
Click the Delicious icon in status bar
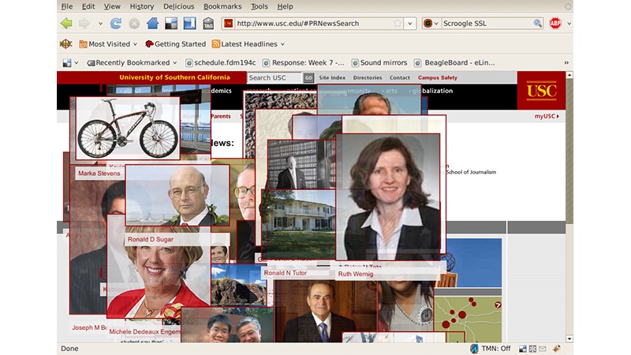pyautogui.click(x=523, y=349)
